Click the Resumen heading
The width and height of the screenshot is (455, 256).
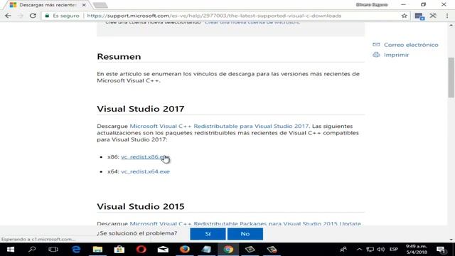point(119,57)
